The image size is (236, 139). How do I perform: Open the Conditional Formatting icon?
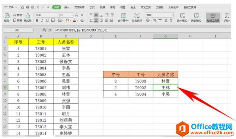click(x=183, y=15)
